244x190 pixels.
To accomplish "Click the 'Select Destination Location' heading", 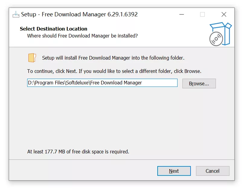I will [x=53, y=29].
